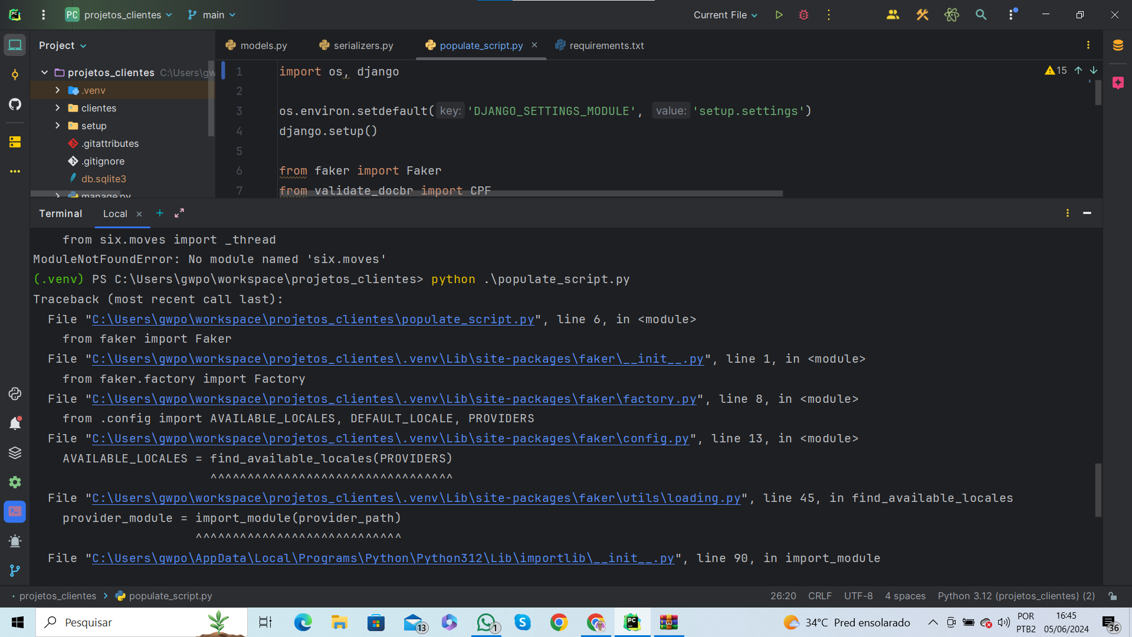The image size is (1132, 637).
Task: Click the editor horizontal scrollbar
Action: pyautogui.click(x=531, y=193)
